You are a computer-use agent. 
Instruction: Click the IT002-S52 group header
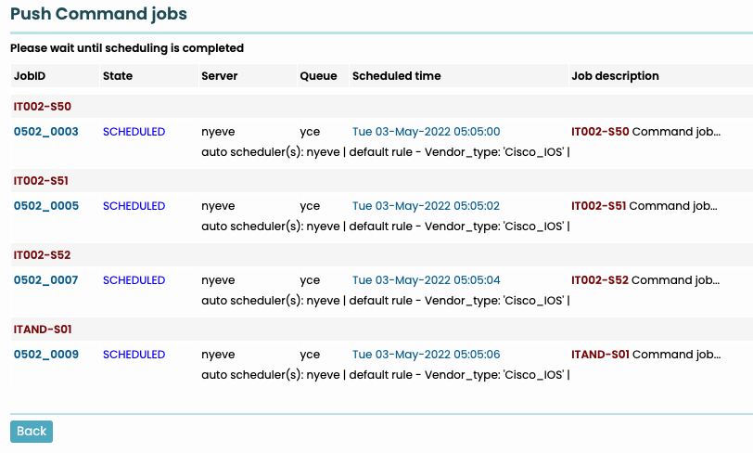coord(42,255)
